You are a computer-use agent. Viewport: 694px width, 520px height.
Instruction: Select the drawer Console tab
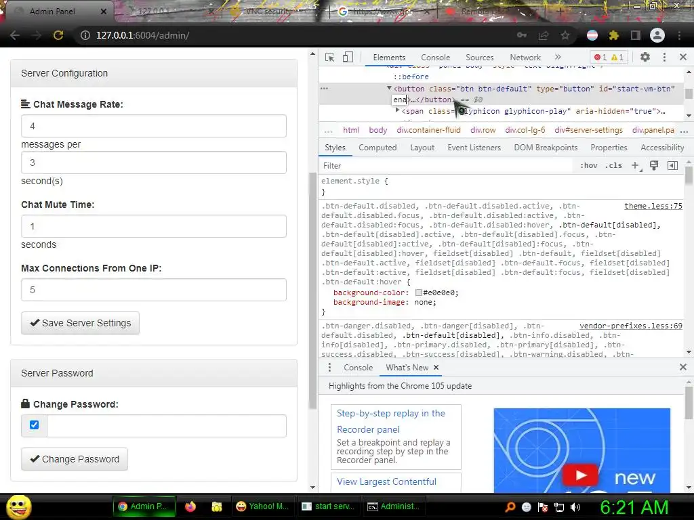pyautogui.click(x=358, y=368)
